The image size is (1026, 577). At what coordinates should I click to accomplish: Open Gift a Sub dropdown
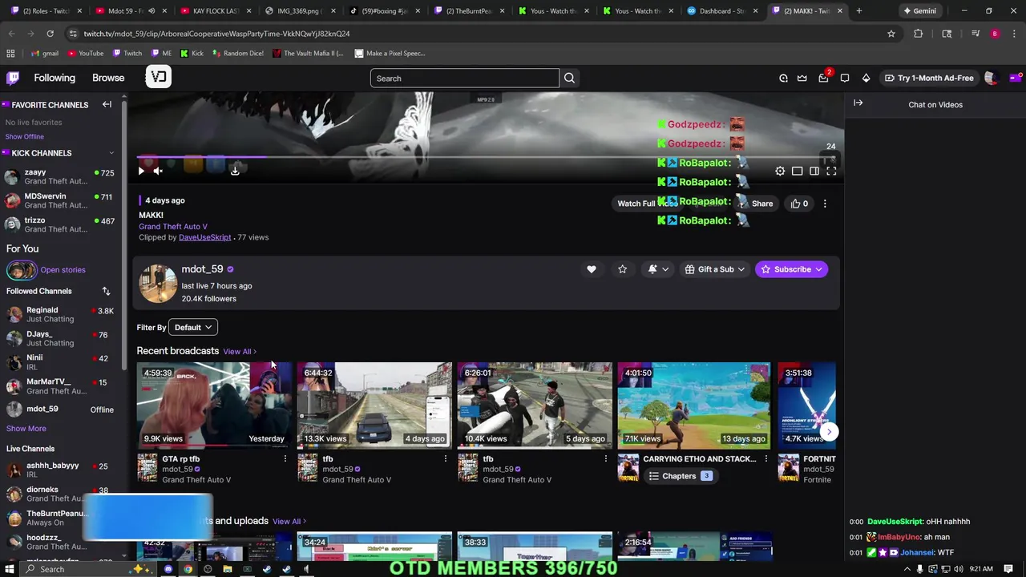pos(714,269)
